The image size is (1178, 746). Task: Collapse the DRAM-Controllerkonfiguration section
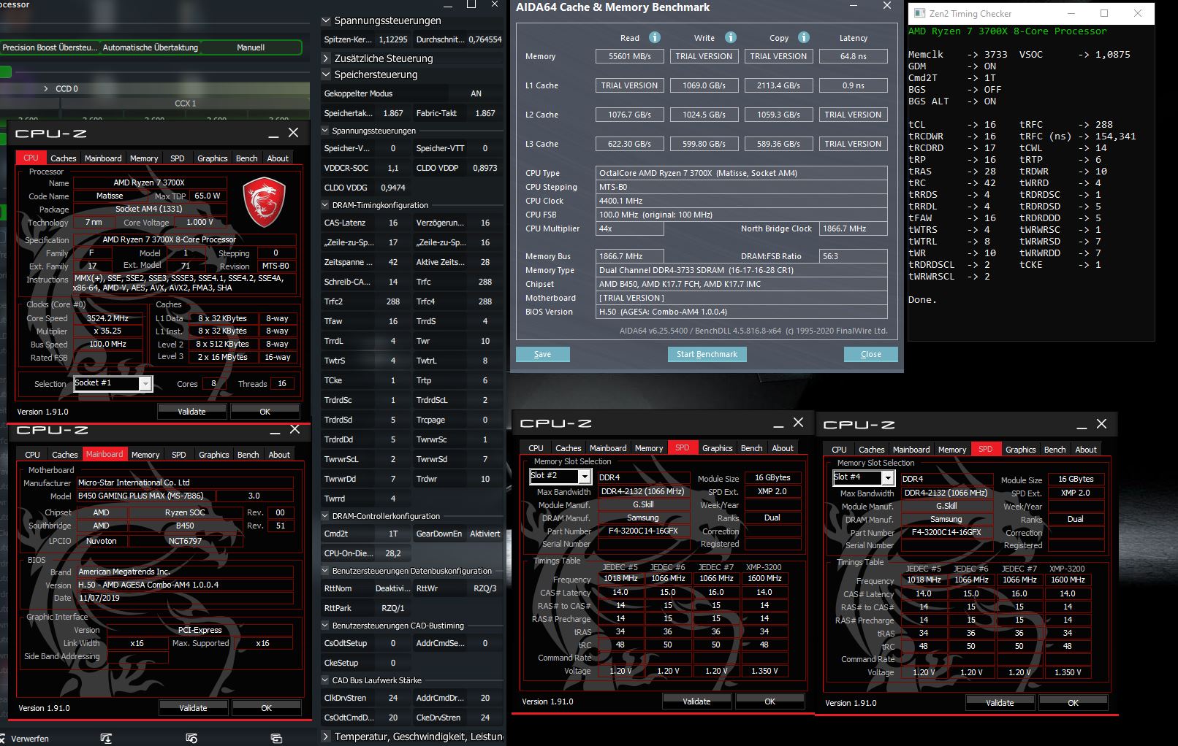(x=325, y=516)
